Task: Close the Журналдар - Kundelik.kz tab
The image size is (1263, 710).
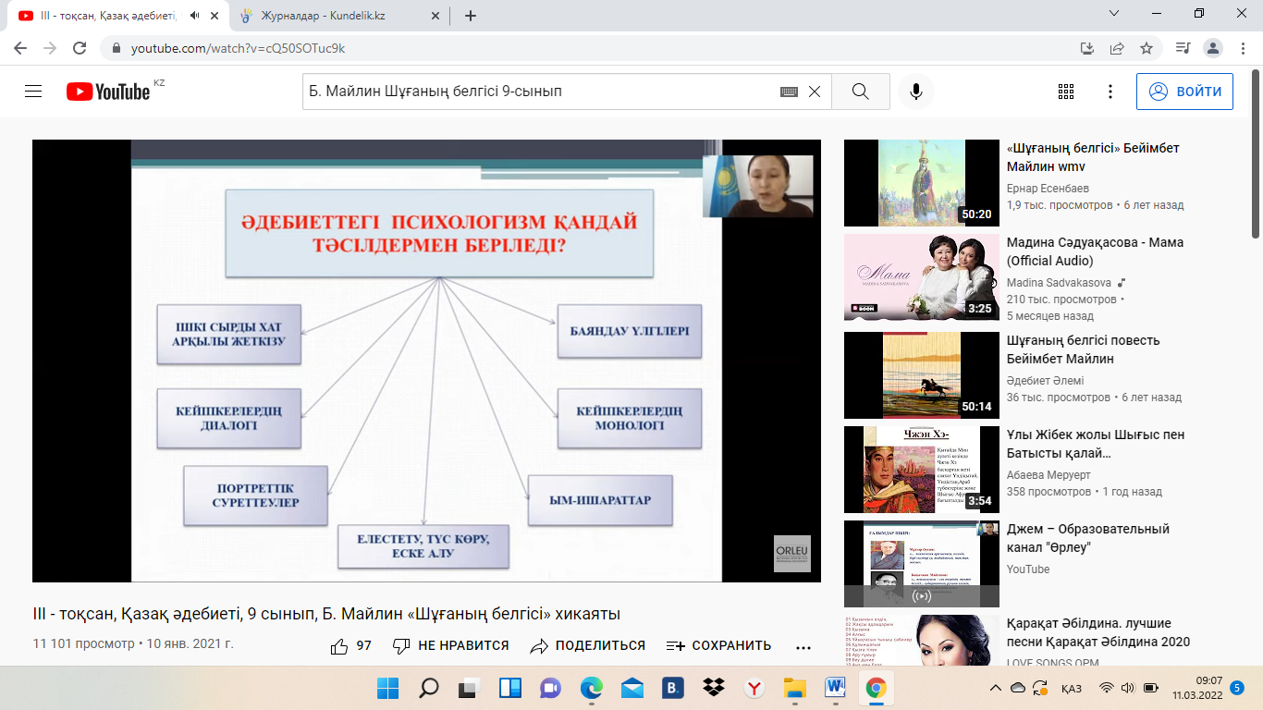Action: point(435,15)
